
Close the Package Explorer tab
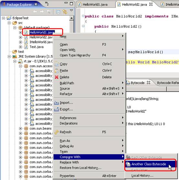tap(36, 4)
